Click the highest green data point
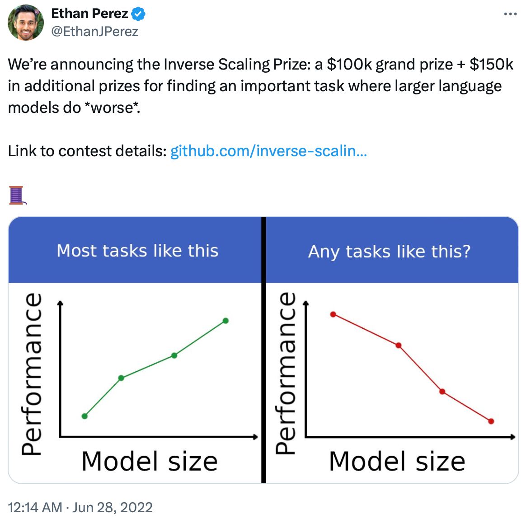The height and width of the screenshot is (523, 526). (x=226, y=321)
